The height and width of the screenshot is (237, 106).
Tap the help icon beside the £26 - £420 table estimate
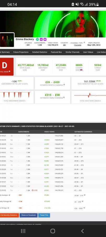click(x=84, y=208)
